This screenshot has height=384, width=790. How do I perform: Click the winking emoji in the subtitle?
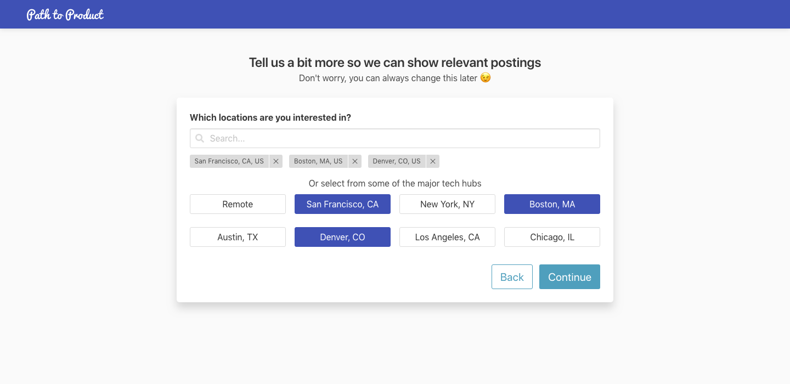tap(485, 78)
